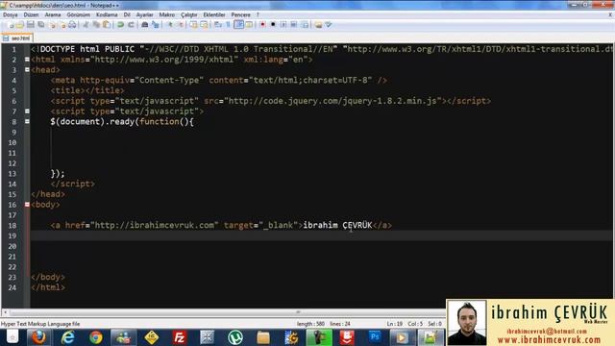
Task: Click the Save All toolbar icon
Action: click(40, 25)
